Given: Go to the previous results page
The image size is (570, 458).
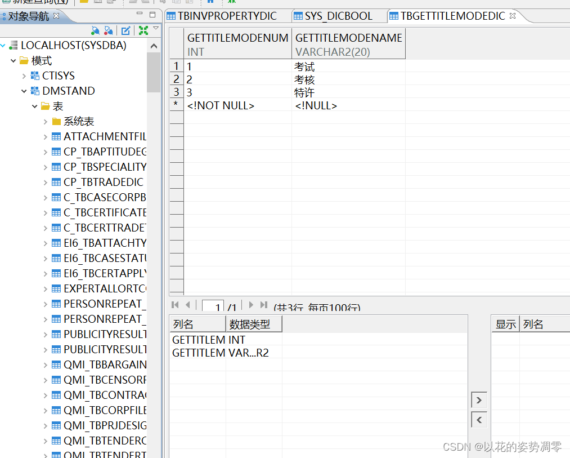Looking at the screenshot, I should [x=187, y=305].
